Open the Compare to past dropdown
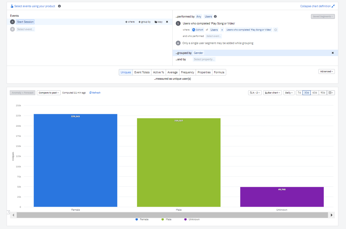Viewport: 346px width, 229px height. click(x=49, y=93)
